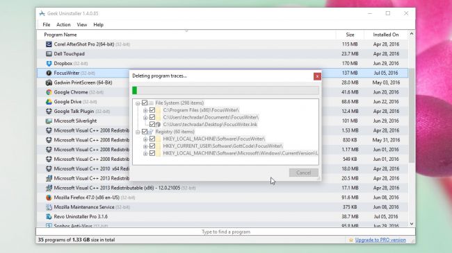Uncheck the Desktop FocusWriter.lnk checkbox

click(x=152, y=124)
